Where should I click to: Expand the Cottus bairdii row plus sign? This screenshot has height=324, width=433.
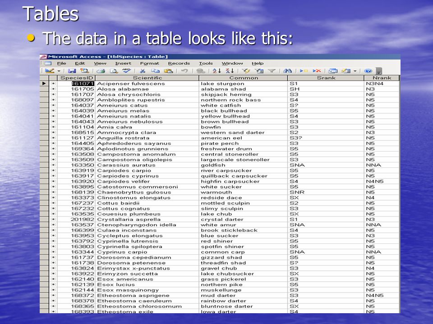pos(53,203)
